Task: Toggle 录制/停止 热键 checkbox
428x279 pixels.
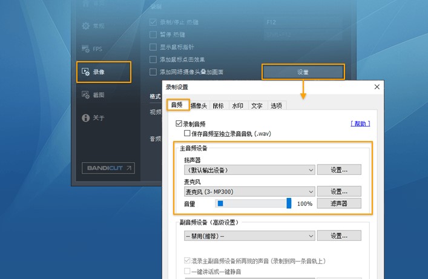Action: (x=153, y=22)
